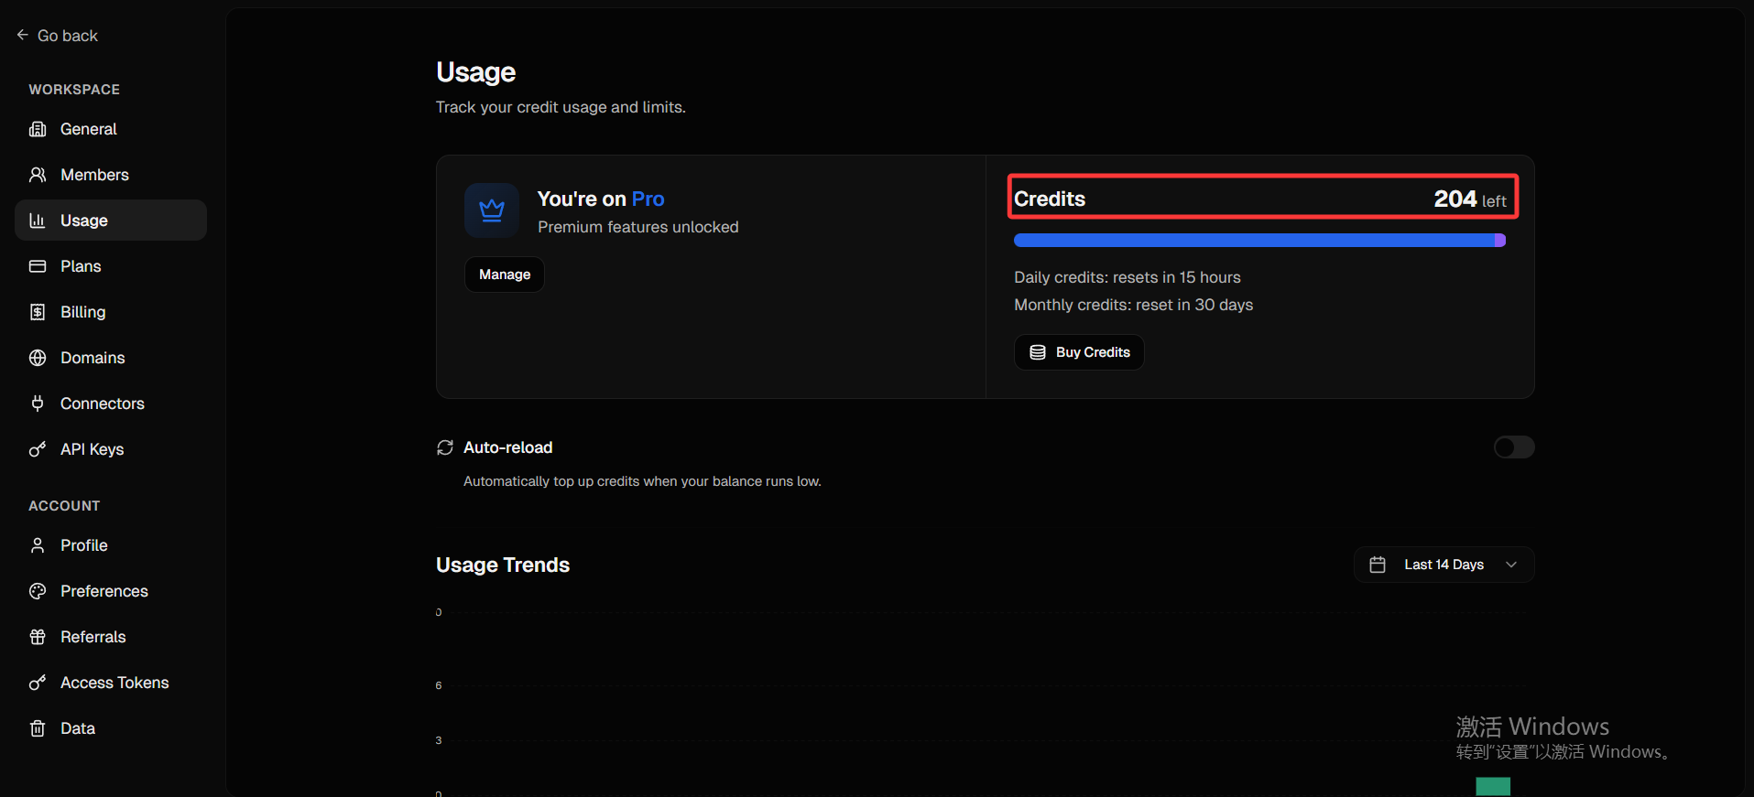Open the Connectors page

[x=111, y=404]
